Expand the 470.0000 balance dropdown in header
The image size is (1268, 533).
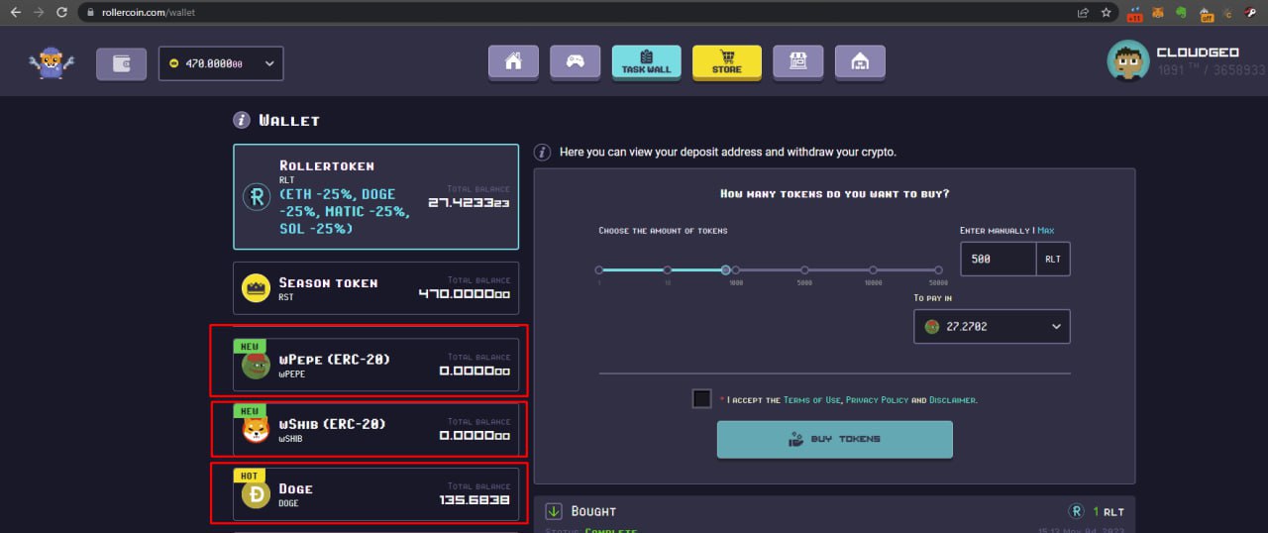(221, 63)
